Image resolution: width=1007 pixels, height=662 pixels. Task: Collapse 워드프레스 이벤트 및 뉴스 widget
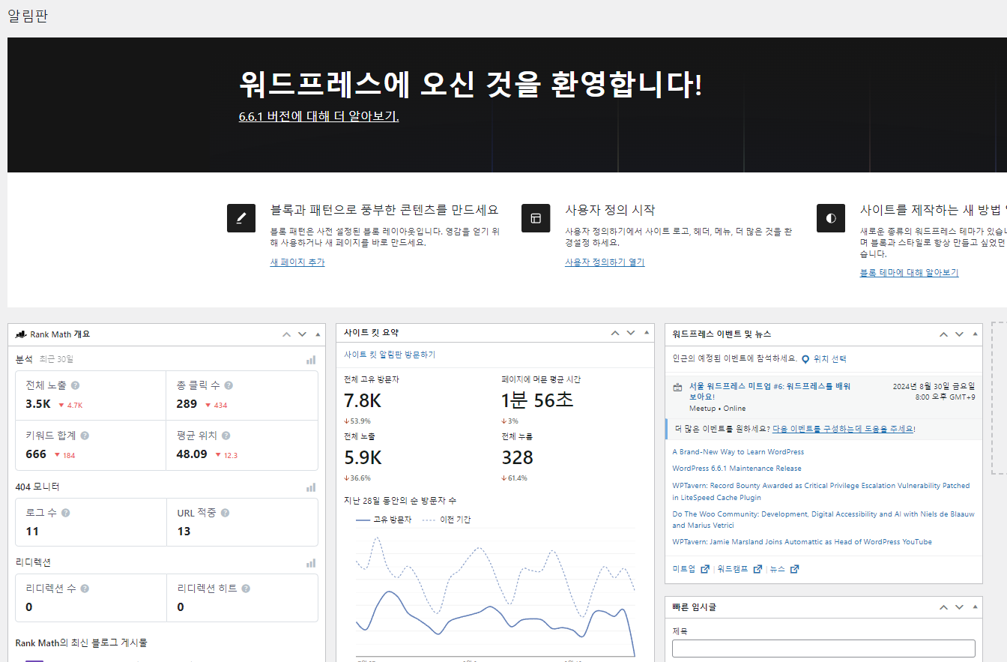(975, 334)
